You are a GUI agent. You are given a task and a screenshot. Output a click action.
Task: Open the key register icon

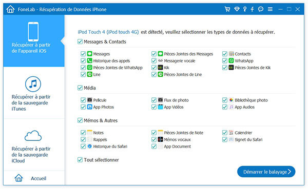pyautogui.click(x=245, y=9)
